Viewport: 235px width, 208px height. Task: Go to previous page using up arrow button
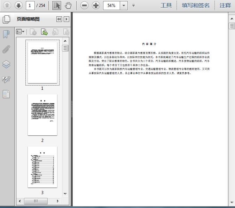click(x=7, y=6)
